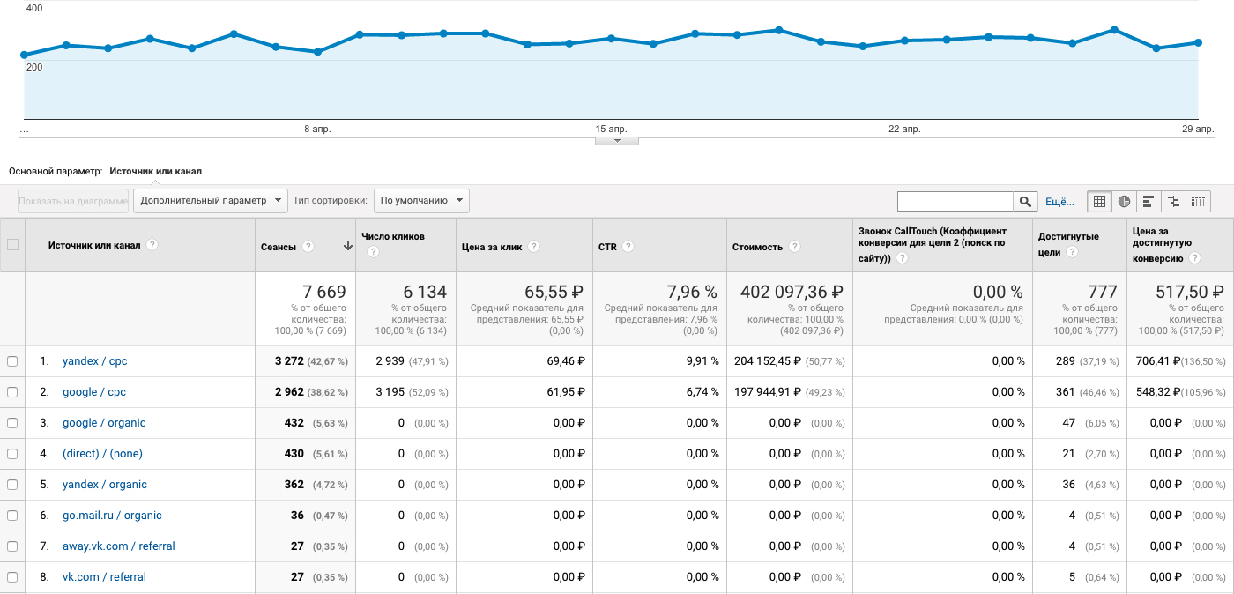Click the 204 152,45 ₽ cost cell
This screenshot has height=594, width=1234.
click(x=766, y=361)
